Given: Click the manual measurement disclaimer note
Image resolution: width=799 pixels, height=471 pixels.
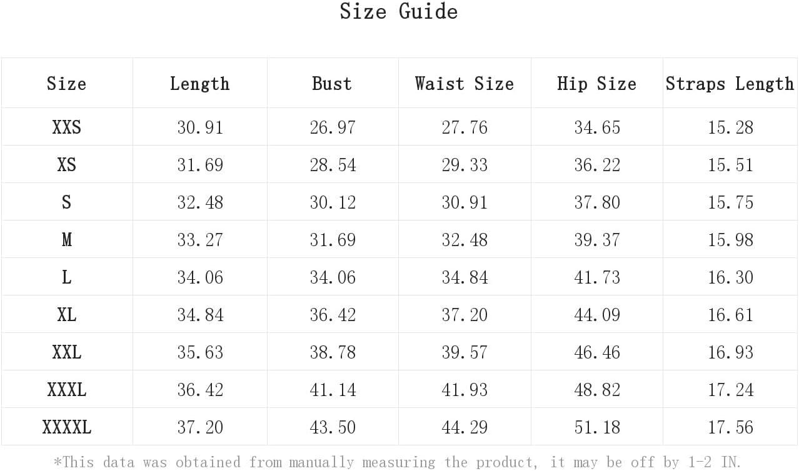Looking at the screenshot, I should [397, 462].
